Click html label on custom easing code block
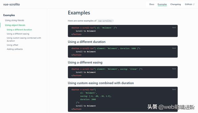 click(174, 89)
